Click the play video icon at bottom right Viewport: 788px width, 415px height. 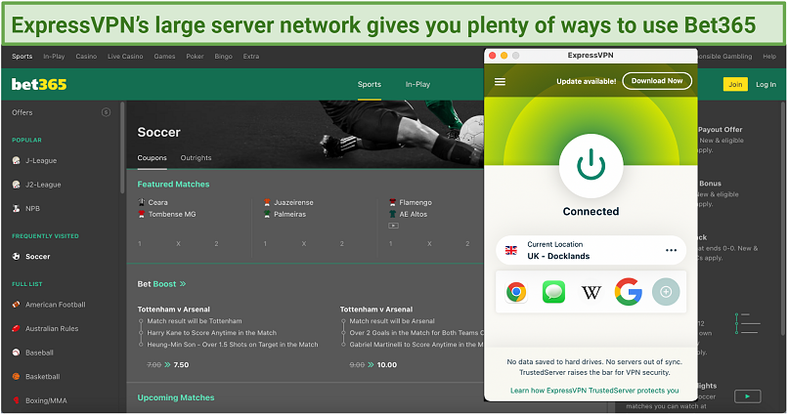coord(747,396)
